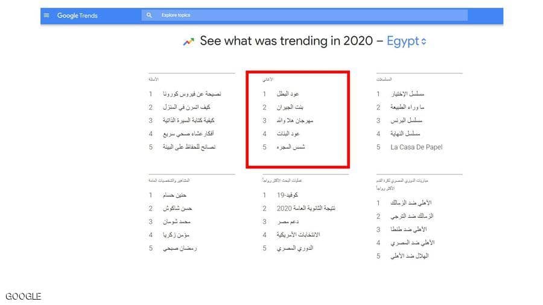Type in the Explore topics search field

tap(302, 16)
